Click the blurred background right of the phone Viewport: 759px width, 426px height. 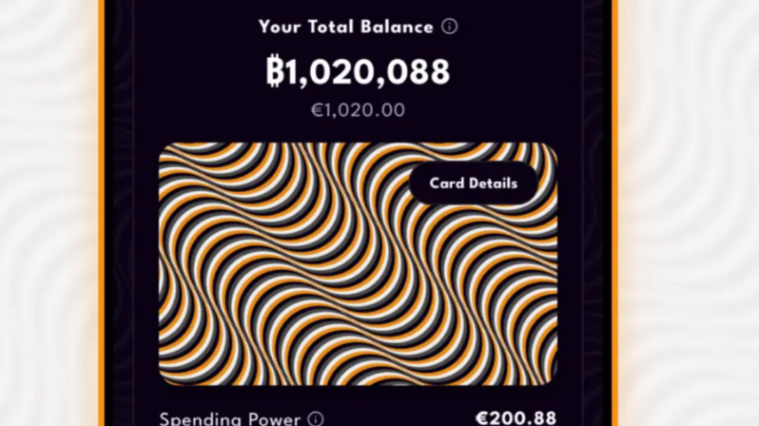(x=689, y=213)
